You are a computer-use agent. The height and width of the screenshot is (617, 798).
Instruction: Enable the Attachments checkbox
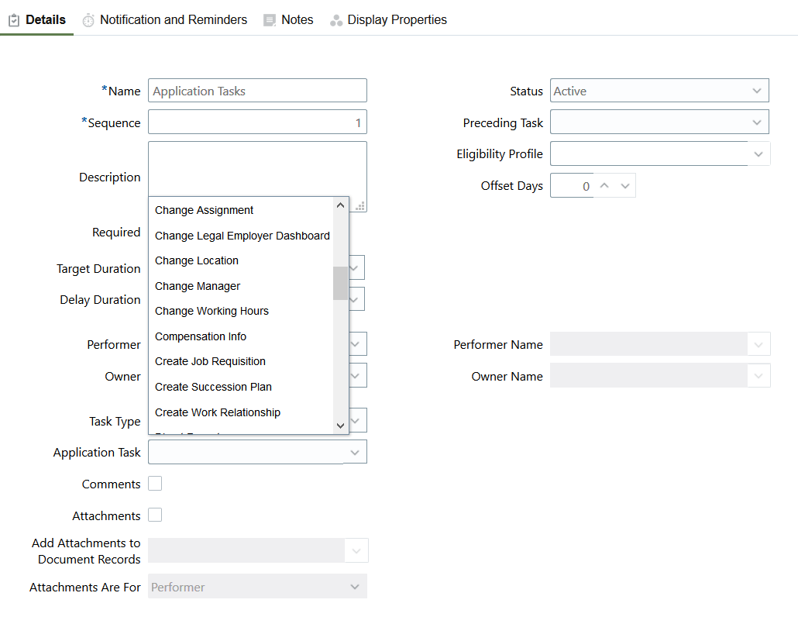point(155,515)
